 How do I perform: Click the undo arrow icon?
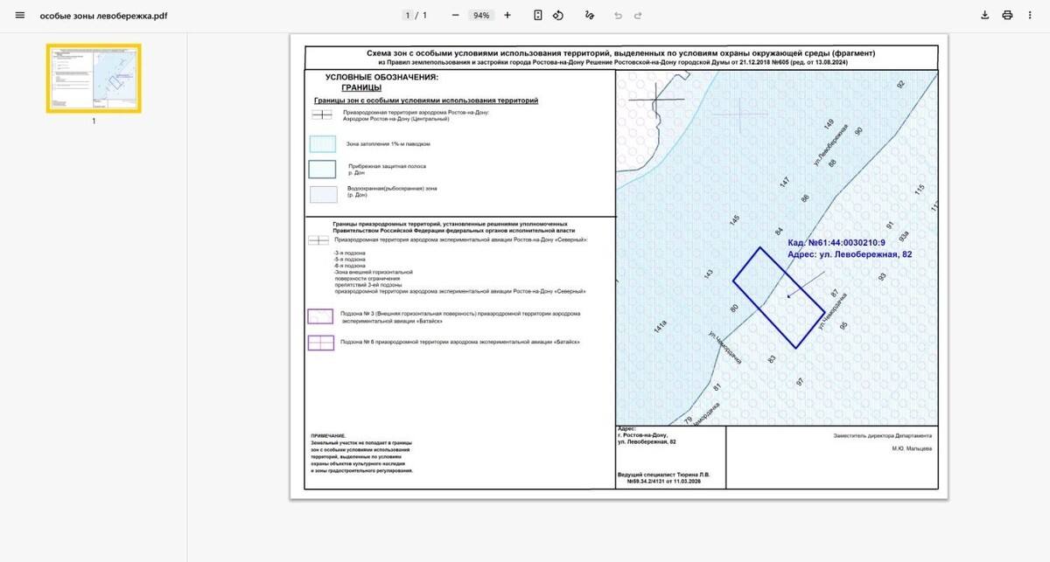pos(618,16)
